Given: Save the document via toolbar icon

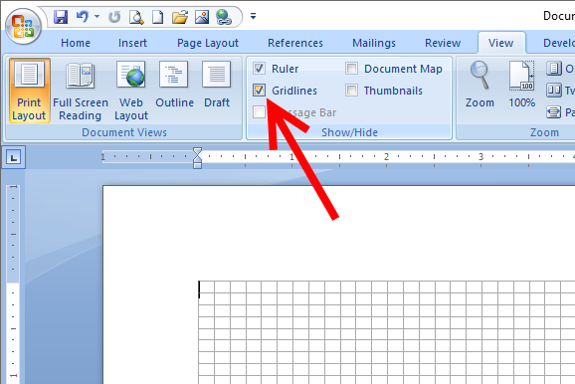Looking at the screenshot, I should 61,17.
